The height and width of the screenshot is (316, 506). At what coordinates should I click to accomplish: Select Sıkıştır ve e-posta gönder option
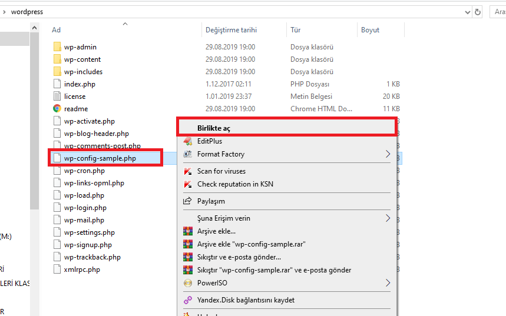(239, 257)
